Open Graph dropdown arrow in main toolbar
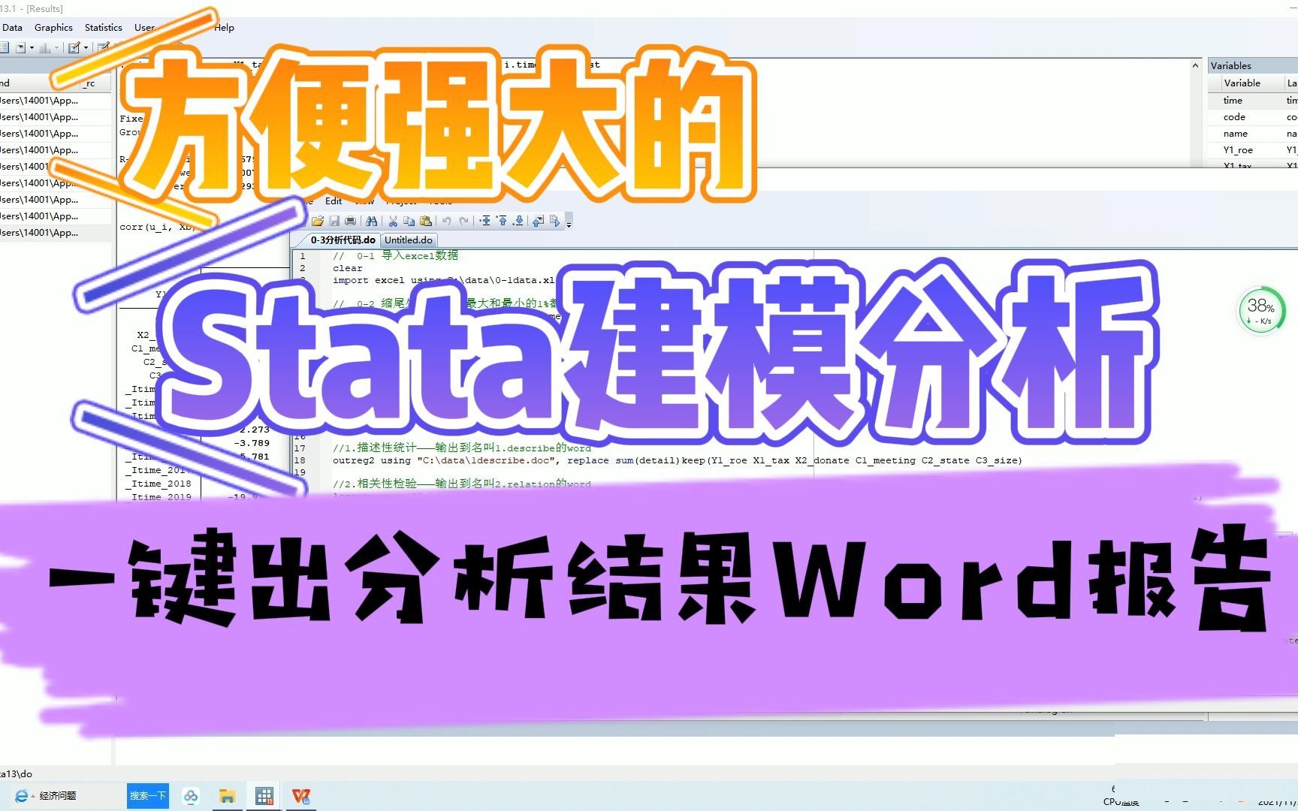 (x=56, y=47)
